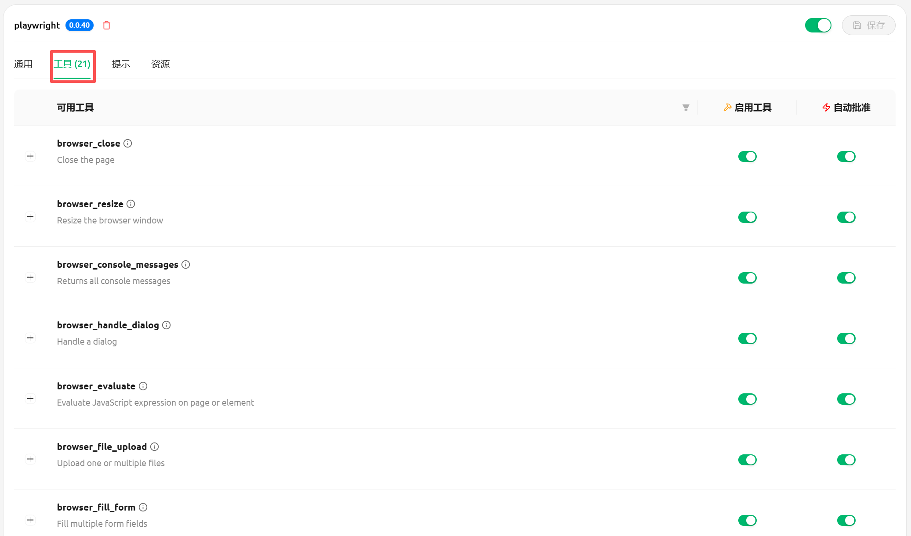The width and height of the screenshot is (911, 536).
Task: Click the red trash icon beside playwright
Action: coord(106,25)
